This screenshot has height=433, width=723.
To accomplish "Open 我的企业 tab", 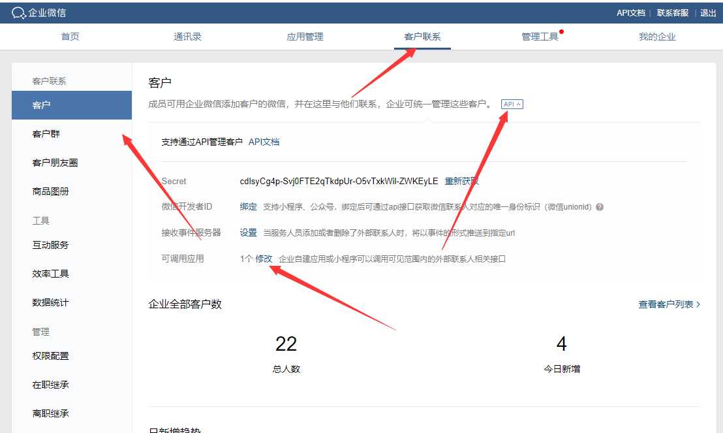I will (657, 37).
